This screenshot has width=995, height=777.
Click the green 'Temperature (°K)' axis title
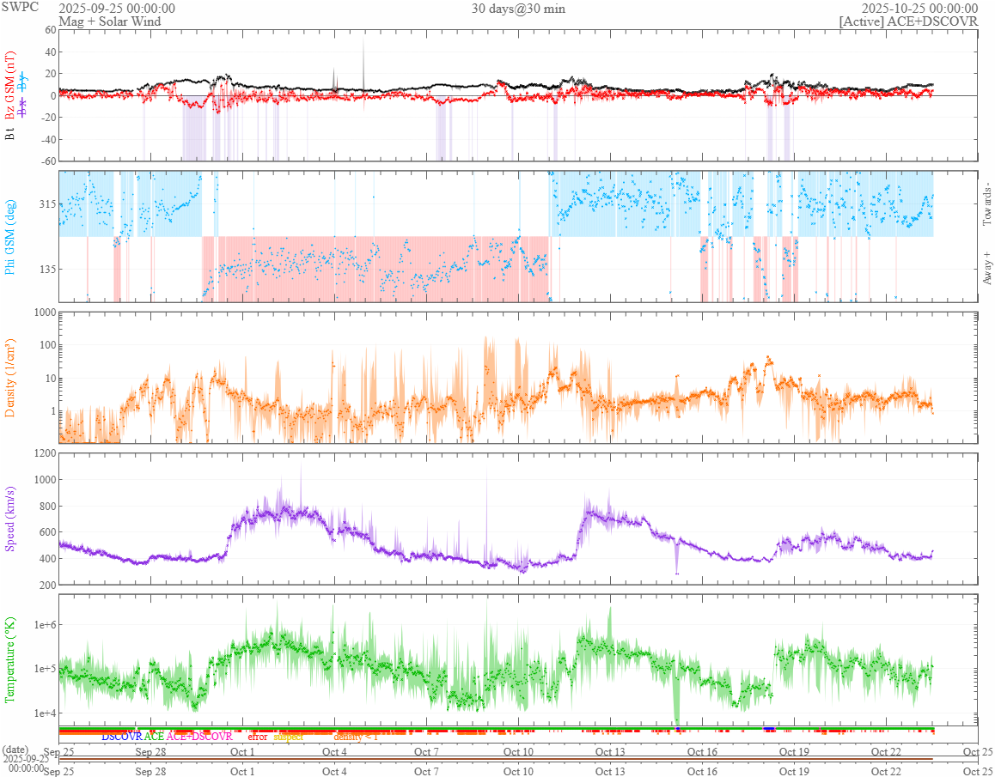[10, 660]
